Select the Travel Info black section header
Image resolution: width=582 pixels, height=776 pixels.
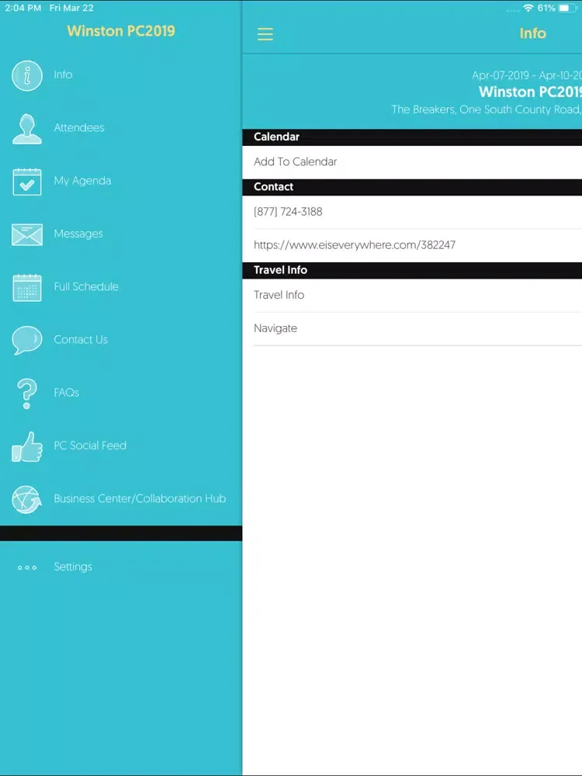pos(412,270)
